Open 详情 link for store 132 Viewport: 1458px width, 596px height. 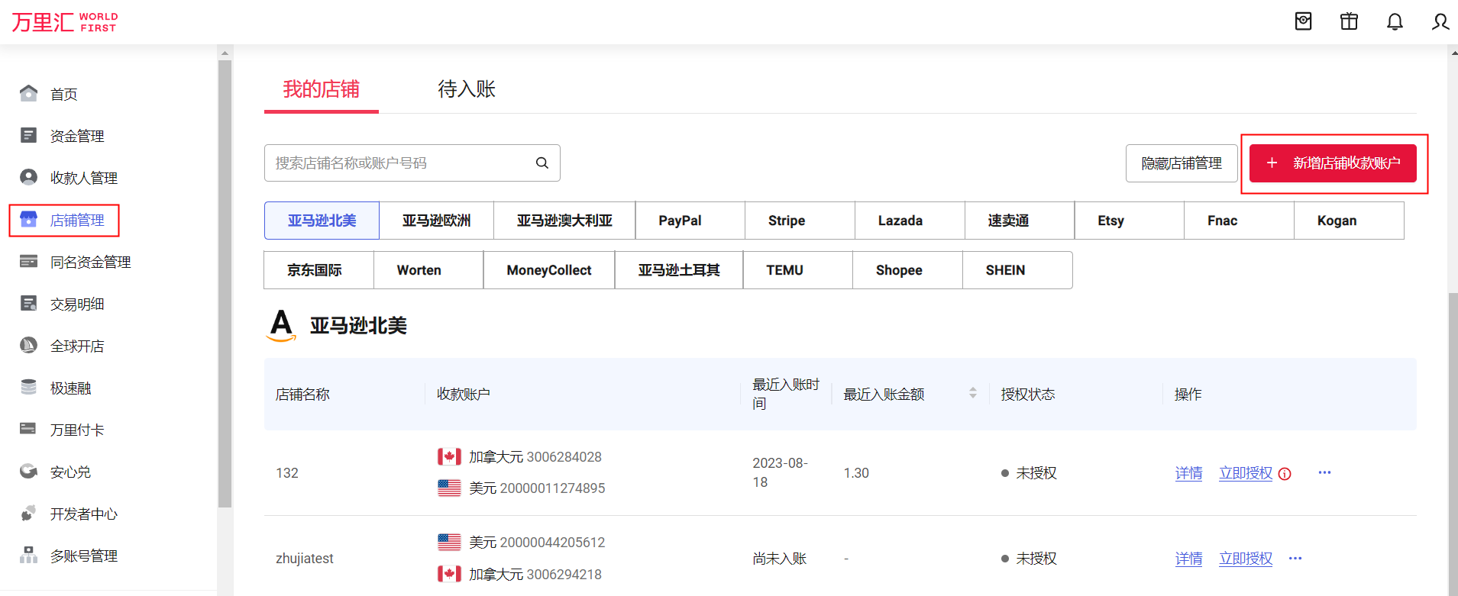tap(1188, 473)
